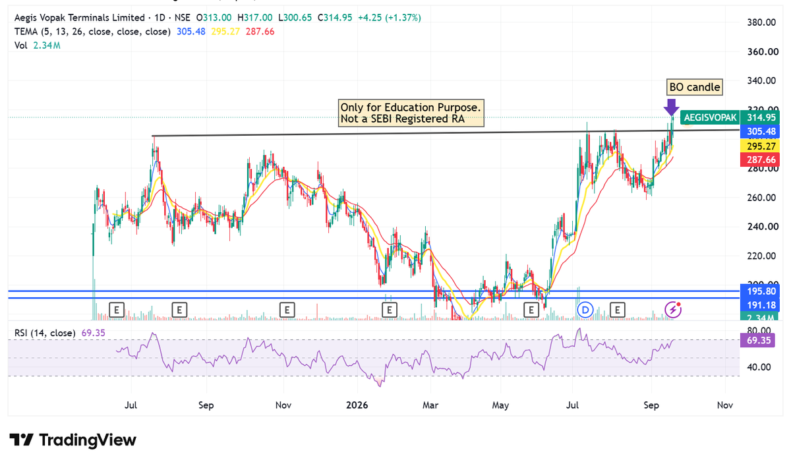Click the 360.00 price axis label

(x=760, y=51)
